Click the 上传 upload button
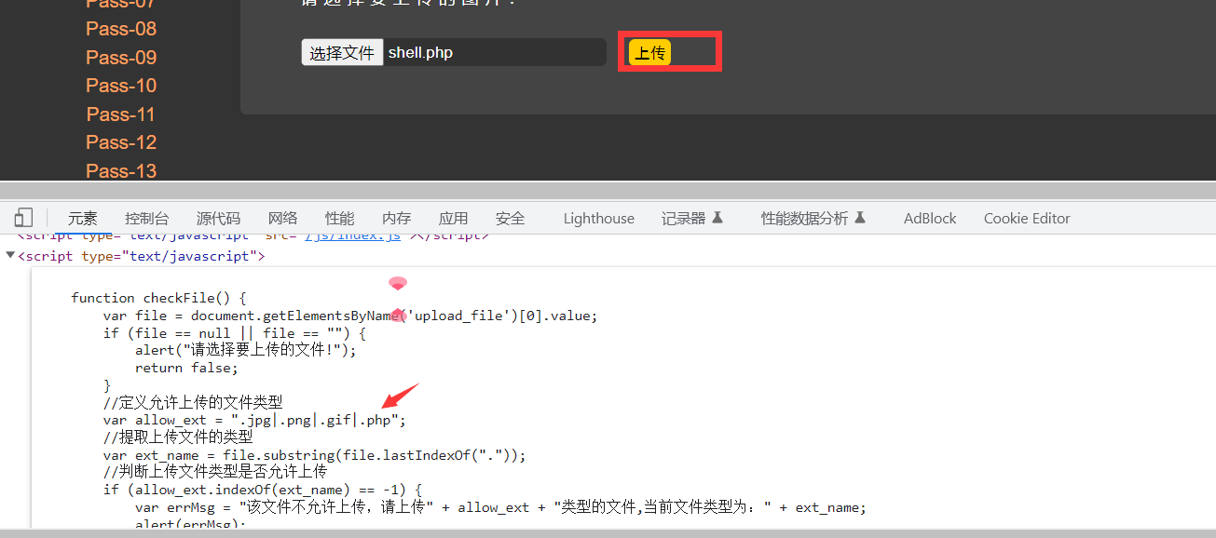The height and width of the screenshot is (538, 1216). click(x=649, y=53)
